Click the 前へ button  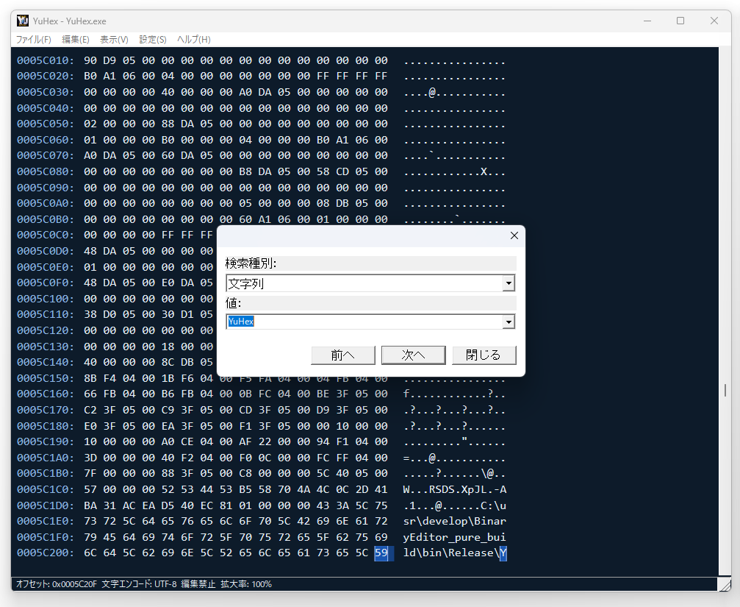(343, 355)
